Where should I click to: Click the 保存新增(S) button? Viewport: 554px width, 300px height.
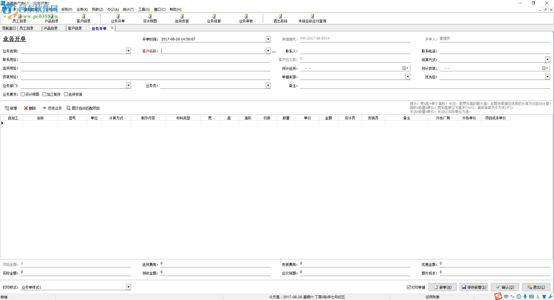click(474, 287)
